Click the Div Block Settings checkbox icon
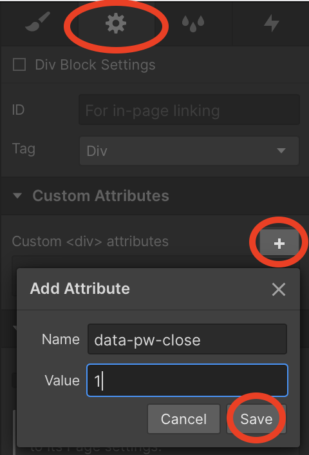This screenshot has height=455, width=309. point(19,64)
